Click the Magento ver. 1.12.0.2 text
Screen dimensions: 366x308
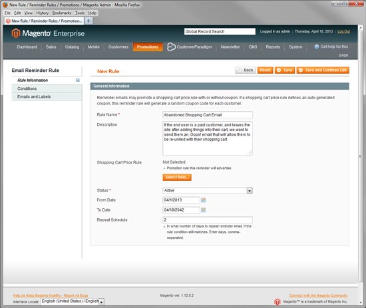(177, 295)
